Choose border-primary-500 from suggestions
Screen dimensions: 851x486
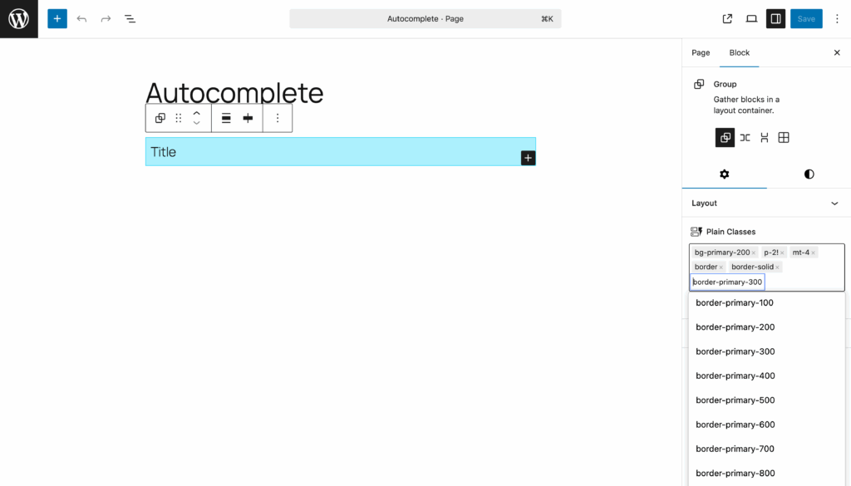[735, 400]
